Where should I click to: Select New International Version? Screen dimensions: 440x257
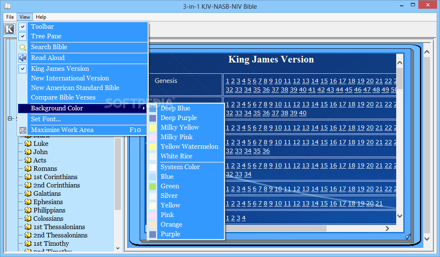point(70,78)
